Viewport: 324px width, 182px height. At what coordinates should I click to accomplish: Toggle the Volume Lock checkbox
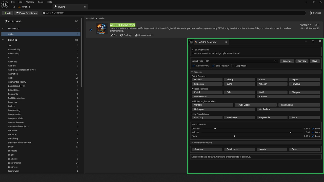tap(313, 132)
